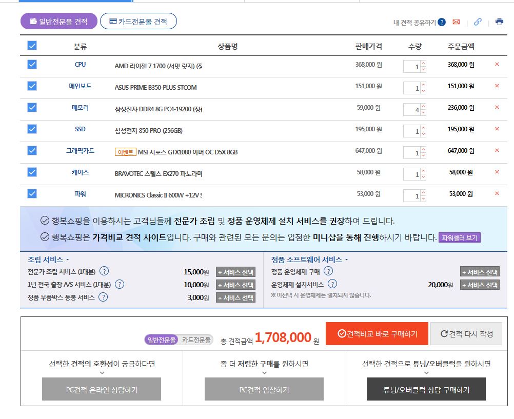Viewport: 514px width, 419px height.
Task: Open product 삼성전자 850 PRO (256GB)
Action: (x=148, y=130)
